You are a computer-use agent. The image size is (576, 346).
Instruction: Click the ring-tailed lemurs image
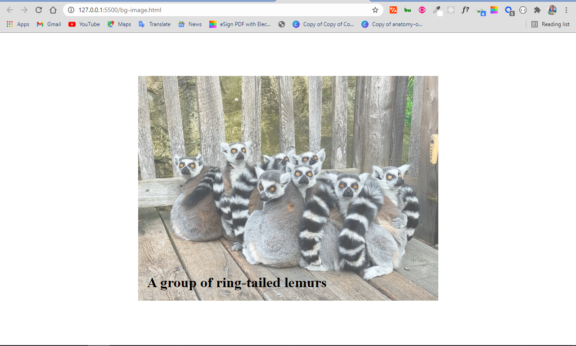tap(288, 188)
